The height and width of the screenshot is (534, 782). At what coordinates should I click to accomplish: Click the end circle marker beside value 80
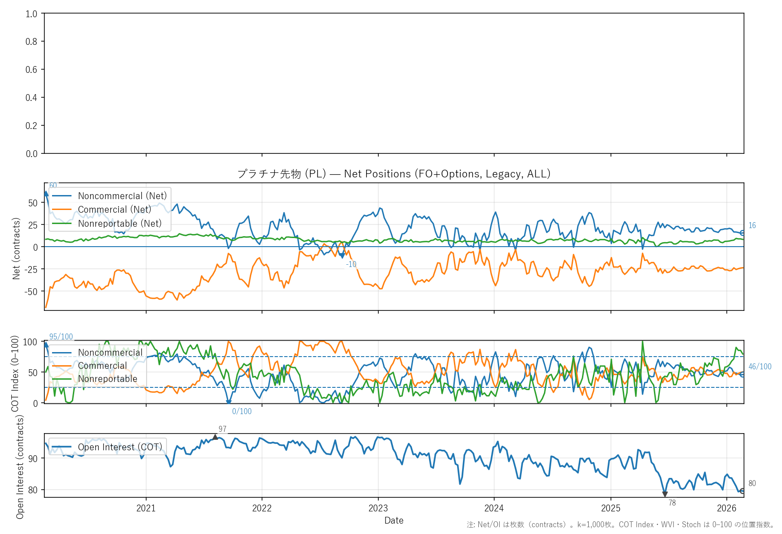pyautogui.click(x=743, y=491)
